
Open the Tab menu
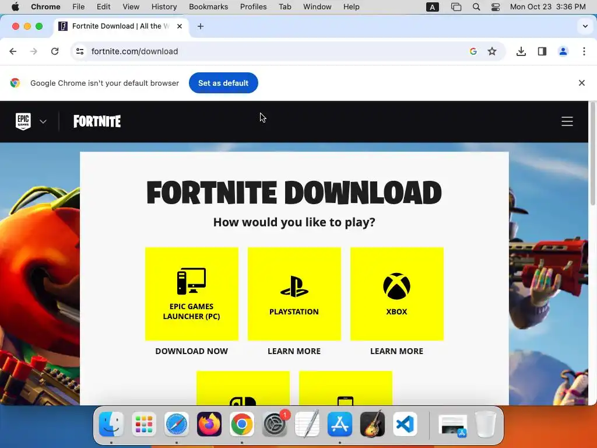click(285, 7)
